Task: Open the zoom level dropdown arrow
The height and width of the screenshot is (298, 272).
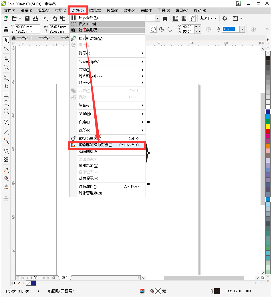Action: [x=157, y=18]
